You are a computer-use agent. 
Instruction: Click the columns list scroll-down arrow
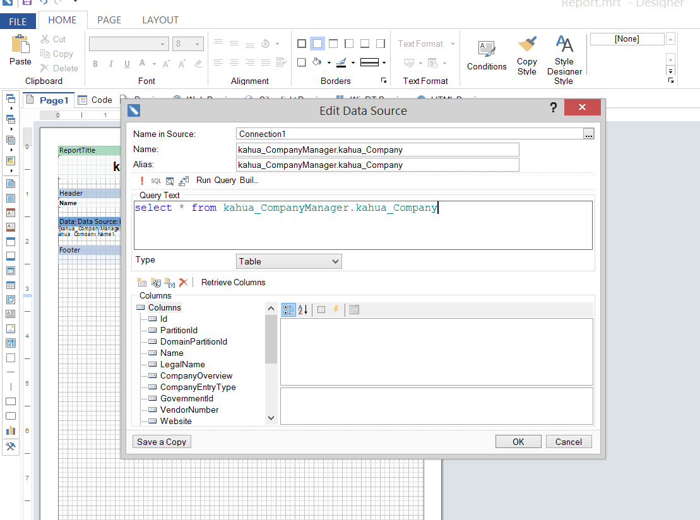pos(271,418)
